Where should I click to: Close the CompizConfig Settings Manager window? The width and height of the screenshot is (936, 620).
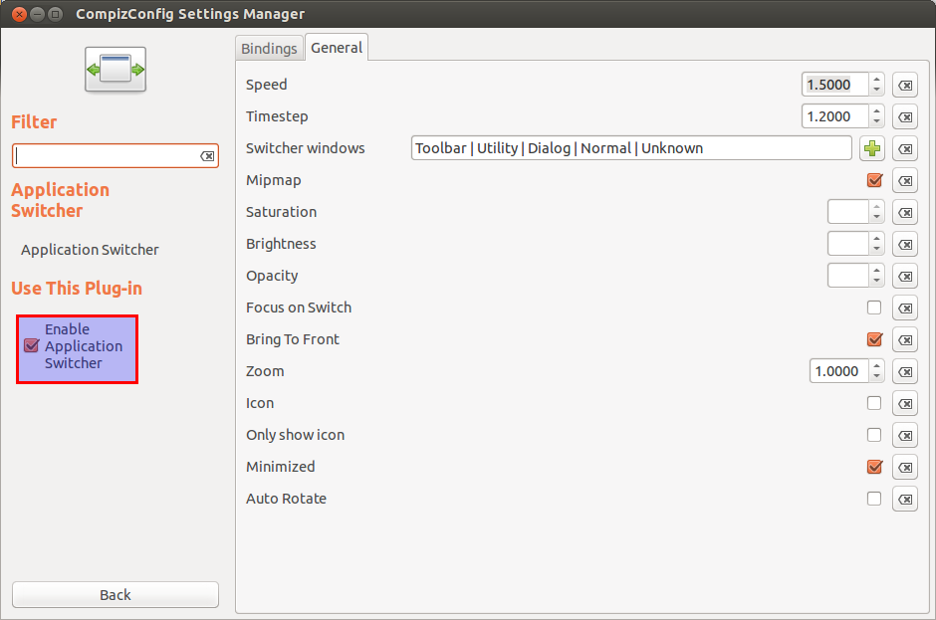pyautogui.click(x=19, y=14)
